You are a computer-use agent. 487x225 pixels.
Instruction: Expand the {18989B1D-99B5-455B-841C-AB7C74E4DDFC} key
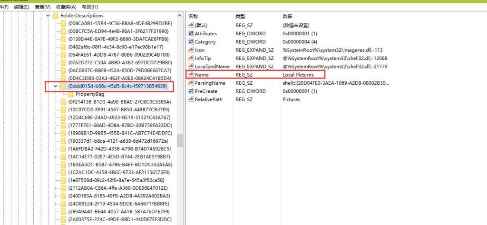(56, 133)
